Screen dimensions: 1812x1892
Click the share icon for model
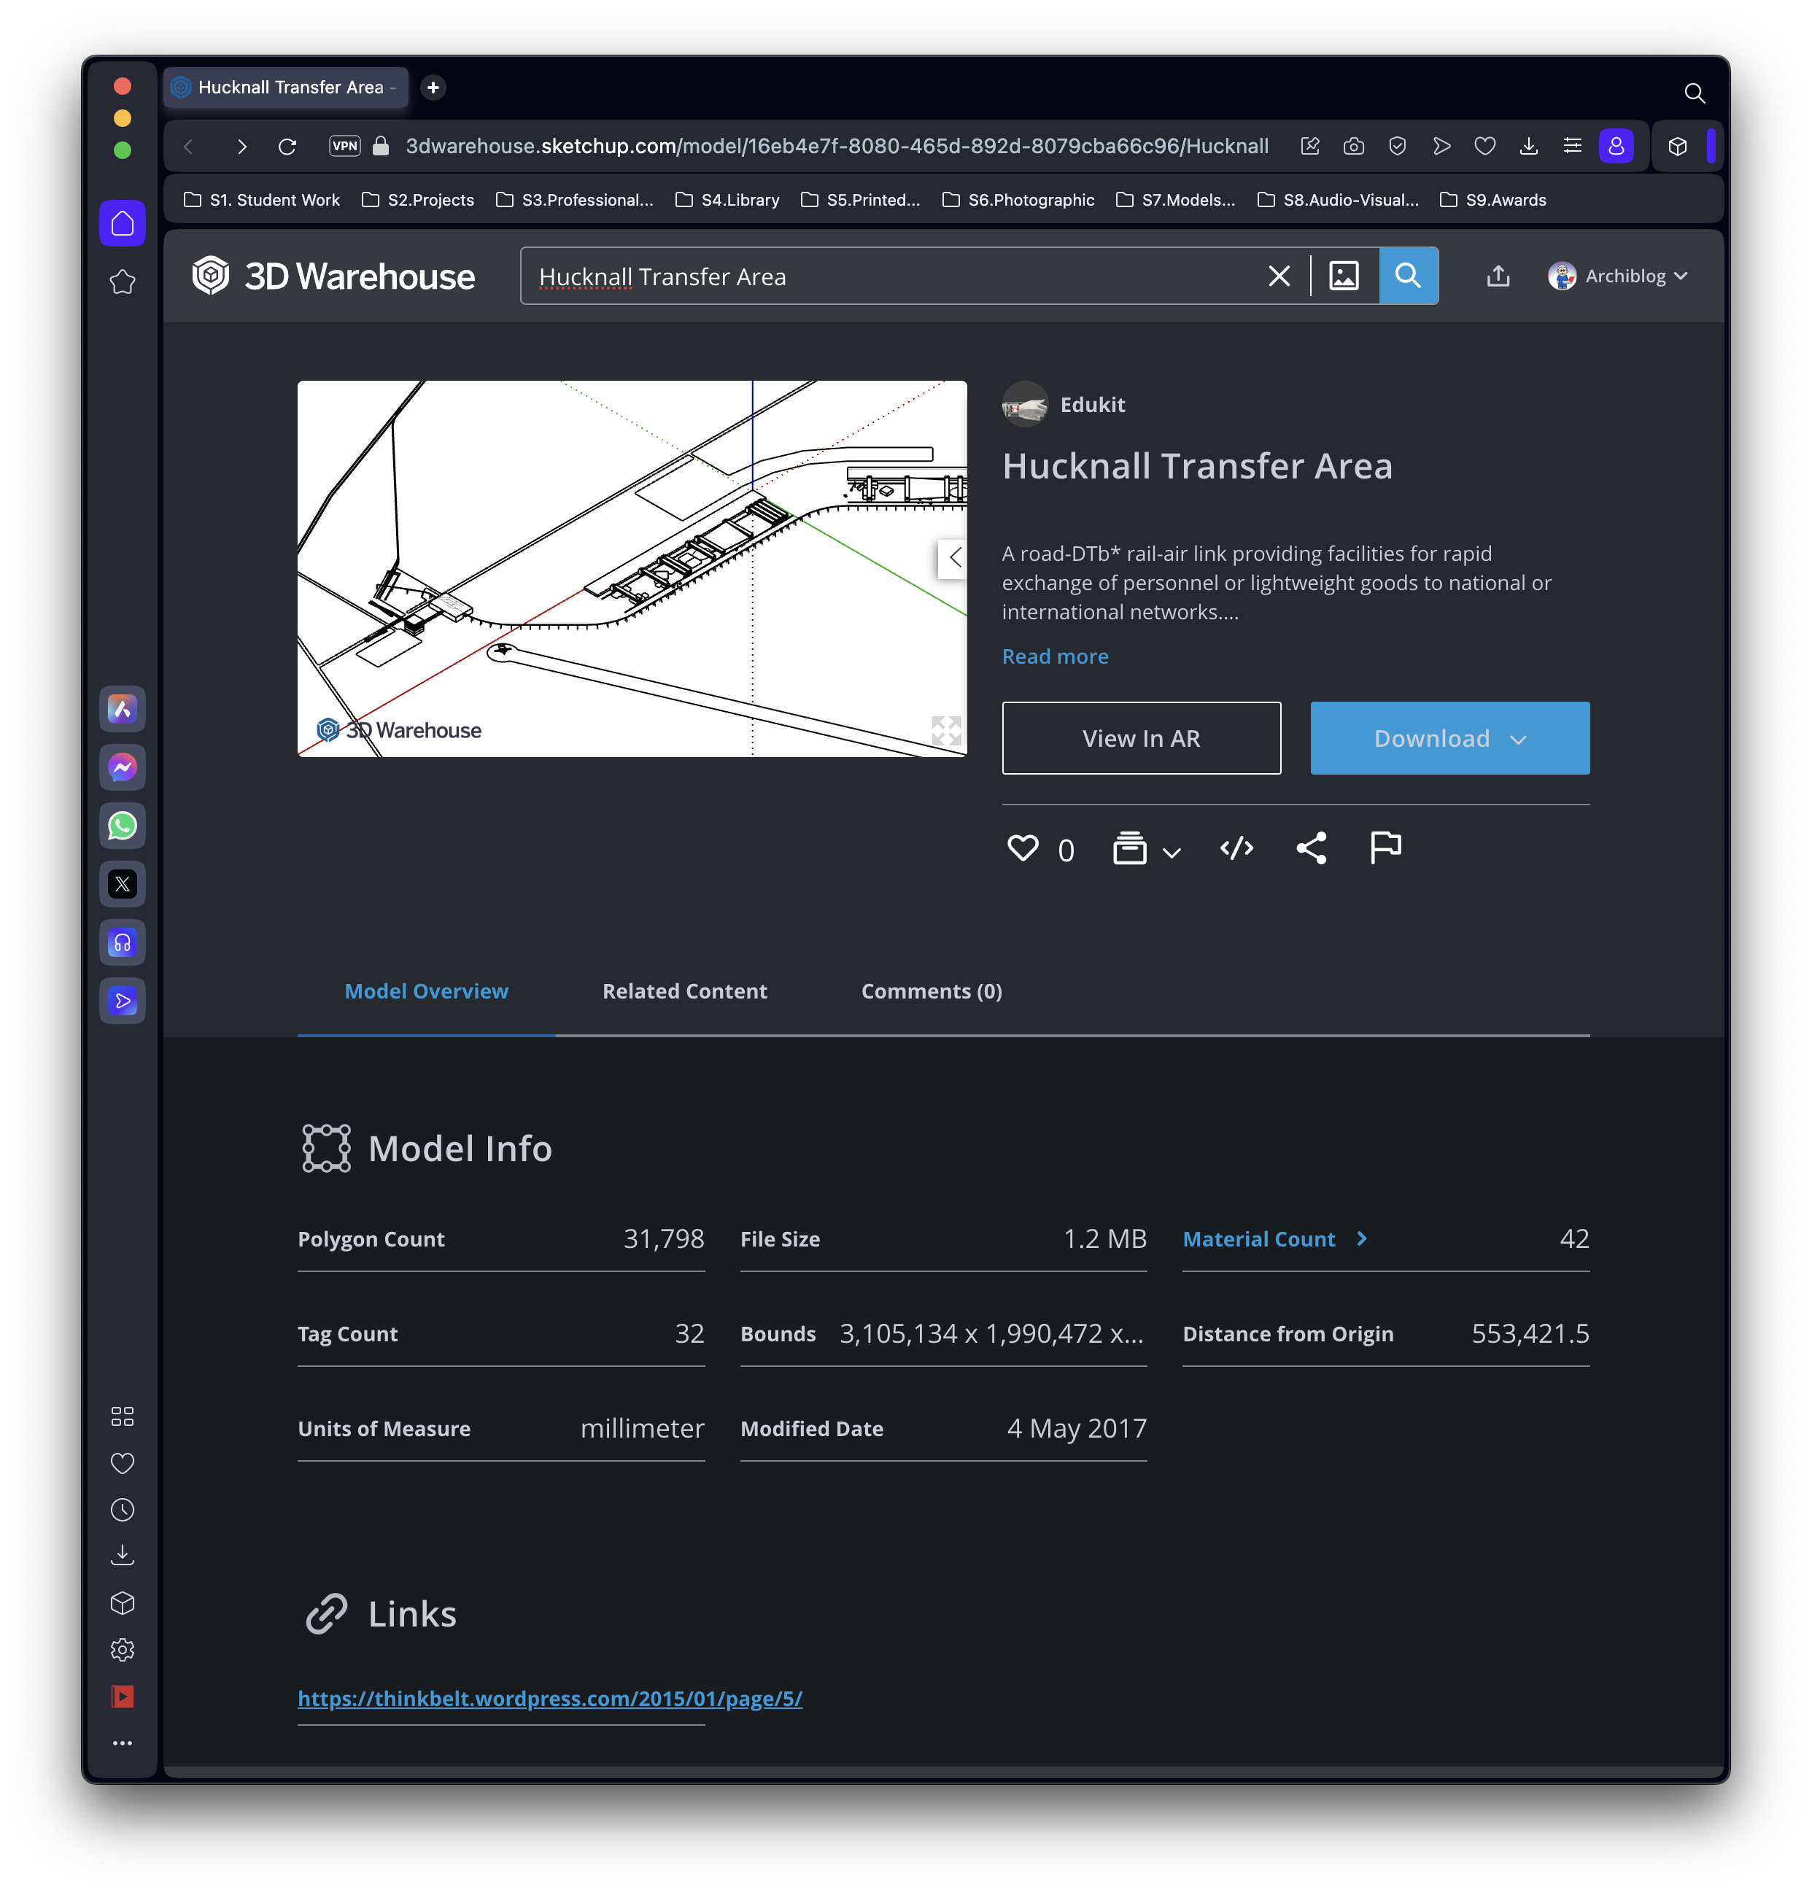pyautogui.click(x=1310, y=848)
